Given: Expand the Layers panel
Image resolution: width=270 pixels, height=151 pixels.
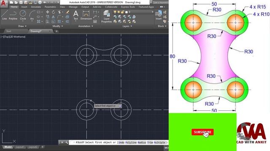Looking at the screenshot, I should click(127, 26).
